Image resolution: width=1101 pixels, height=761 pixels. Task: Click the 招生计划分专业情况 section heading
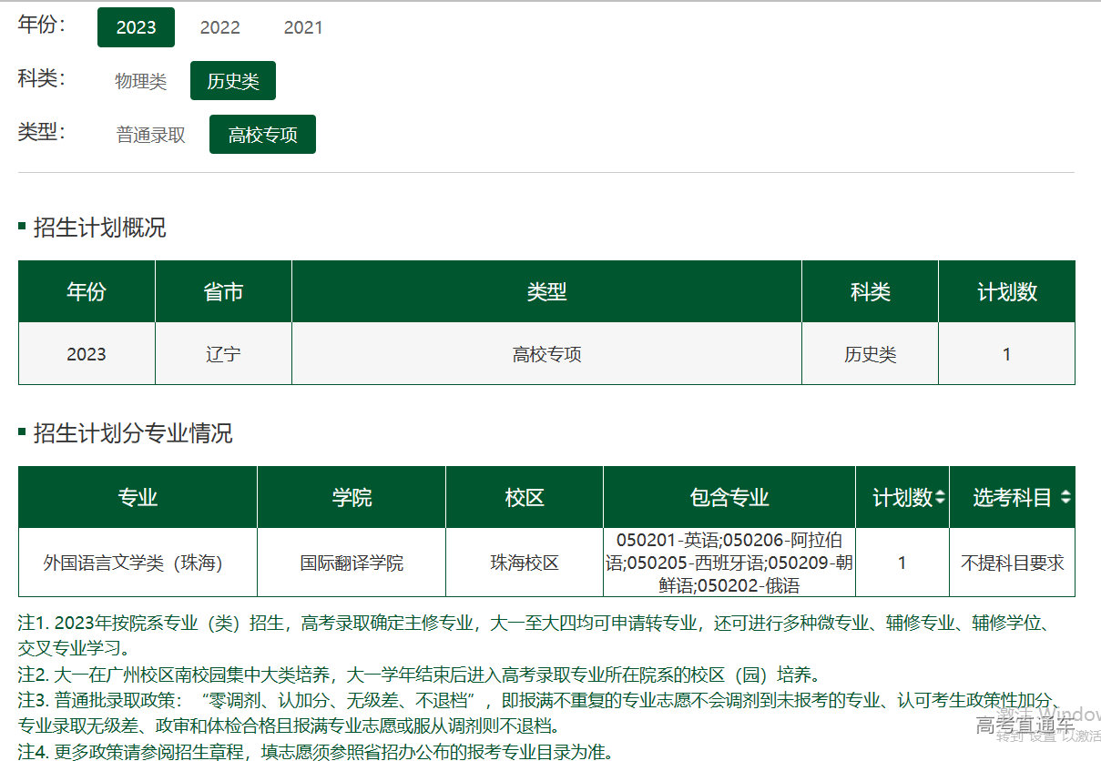132,433
